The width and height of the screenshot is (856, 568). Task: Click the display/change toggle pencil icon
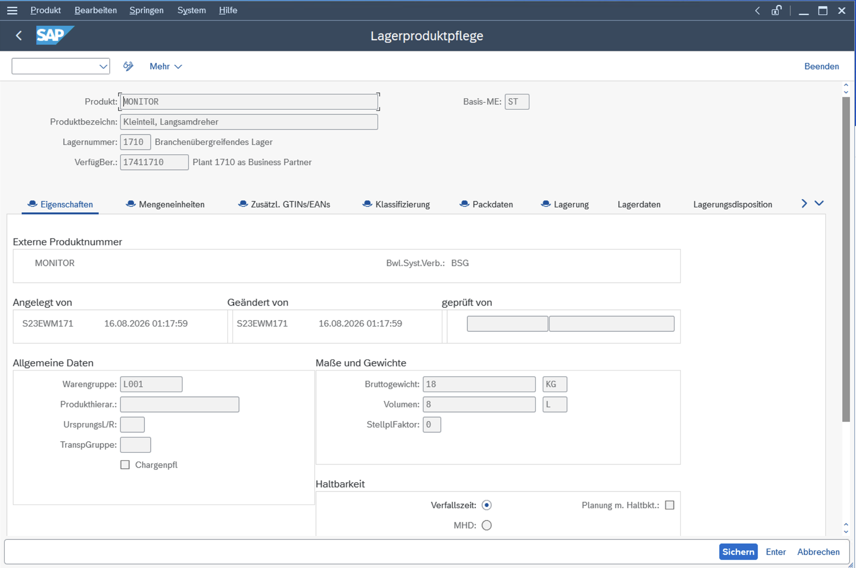click(128, 66)
